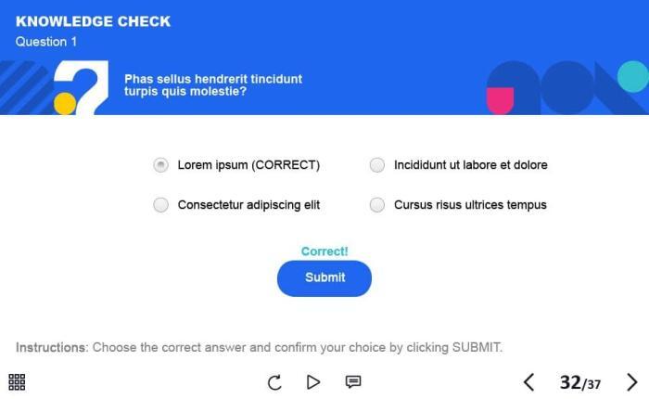Click the KNOWLEDGE CHECK heading

[94, 21]
